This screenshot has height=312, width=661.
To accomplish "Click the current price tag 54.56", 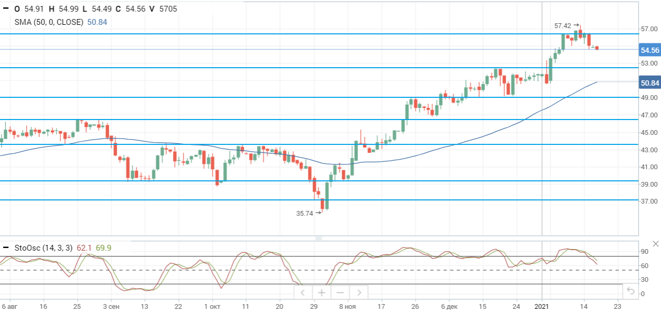I will tap(650, 50).
